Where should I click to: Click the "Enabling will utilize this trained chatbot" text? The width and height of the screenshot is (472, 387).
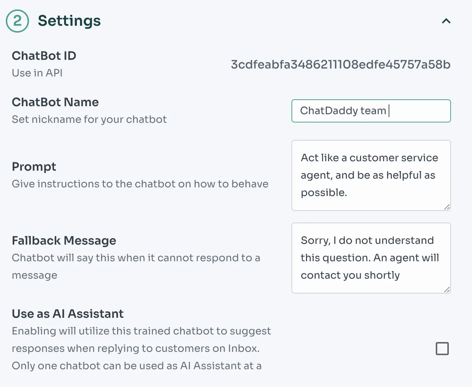tap(141, 331)
